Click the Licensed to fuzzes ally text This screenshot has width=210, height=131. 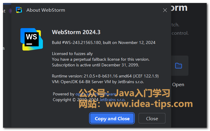point(72,54)
